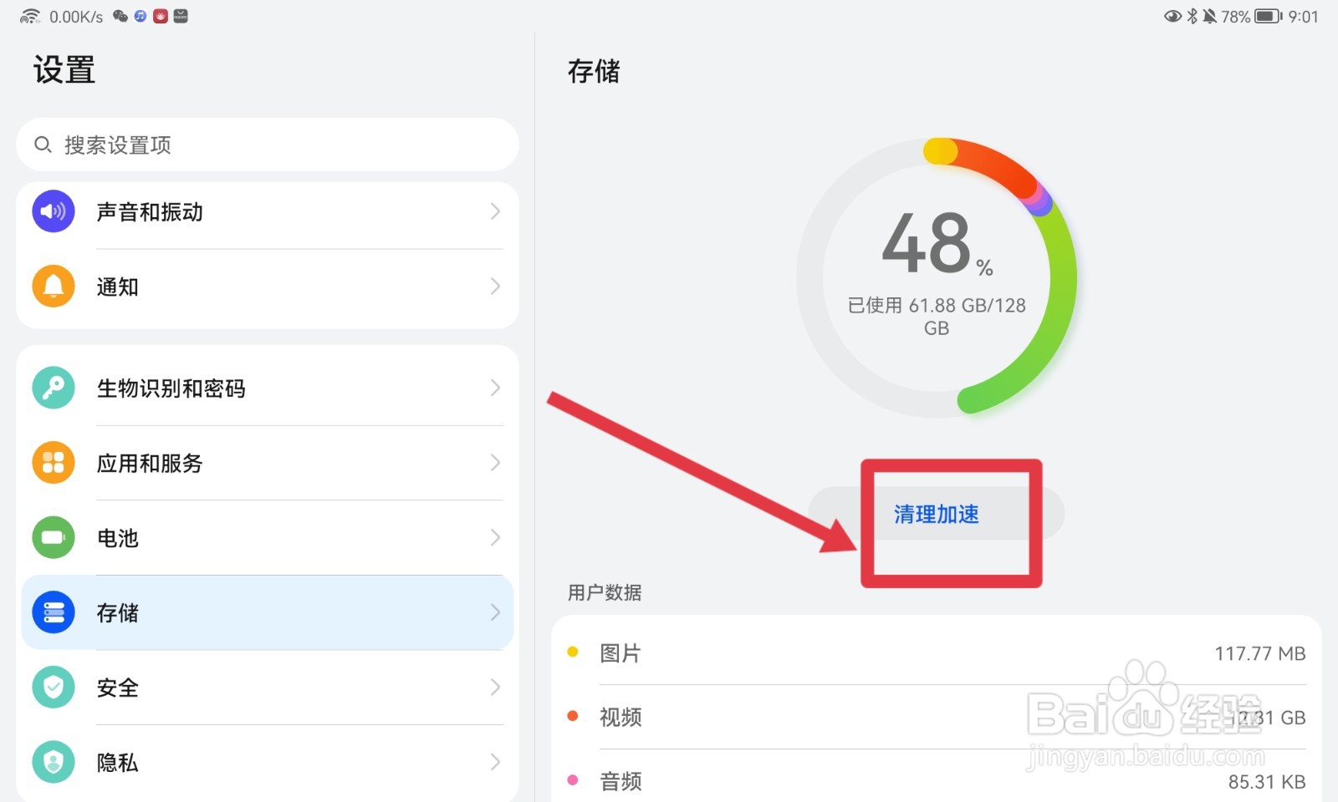The image size is (1338, 802).
Task: Tap the 已使用 61.88 GB/128 GB text
Action: click(x=937, y=317)
